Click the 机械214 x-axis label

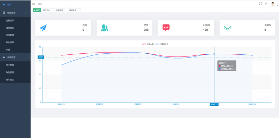176,105
